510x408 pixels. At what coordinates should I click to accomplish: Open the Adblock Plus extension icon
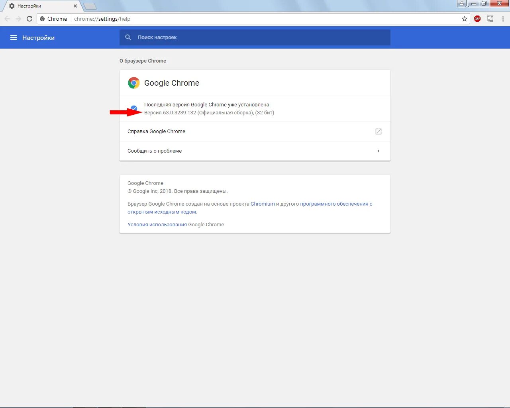[x=477, y=19]
